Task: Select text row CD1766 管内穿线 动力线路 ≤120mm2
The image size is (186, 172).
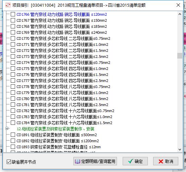Action: click(x=62, y=14)
